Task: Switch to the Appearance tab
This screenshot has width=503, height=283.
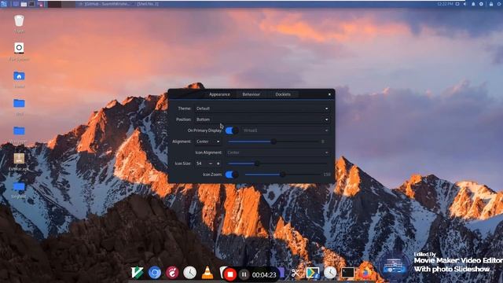Action: pos(220,94)
